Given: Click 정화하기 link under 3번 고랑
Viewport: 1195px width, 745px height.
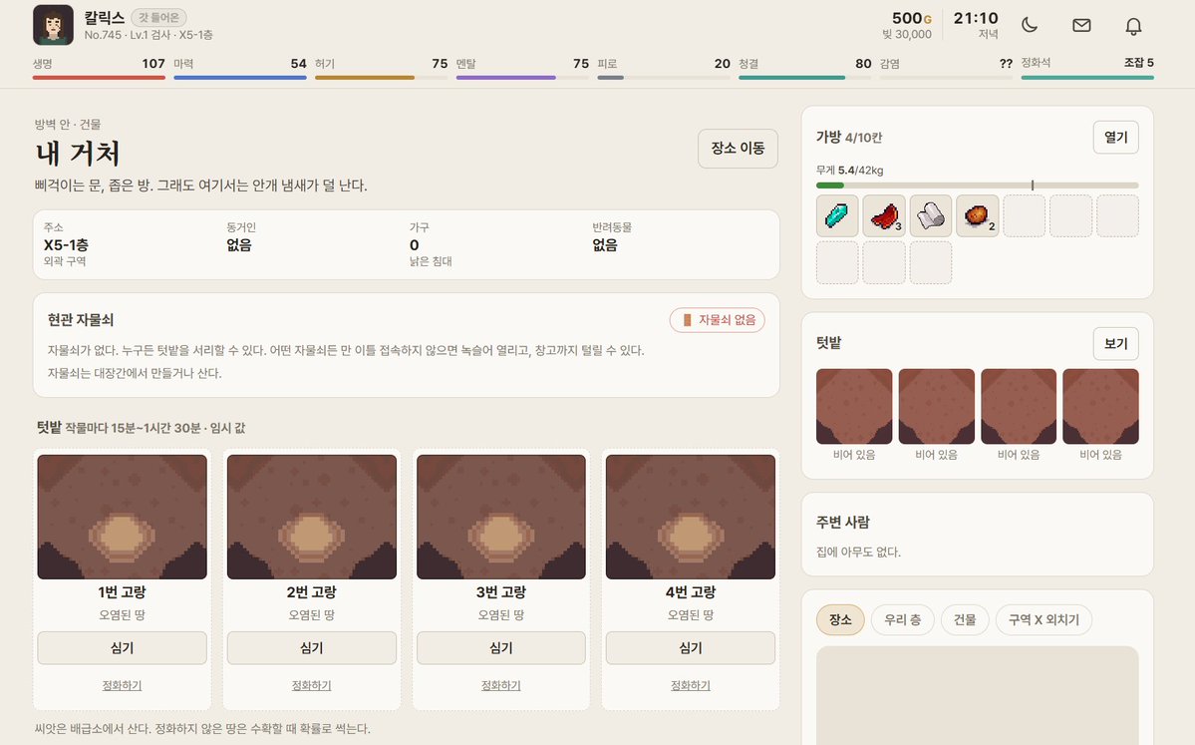Looking at the screenshot, I should (500, 685).
